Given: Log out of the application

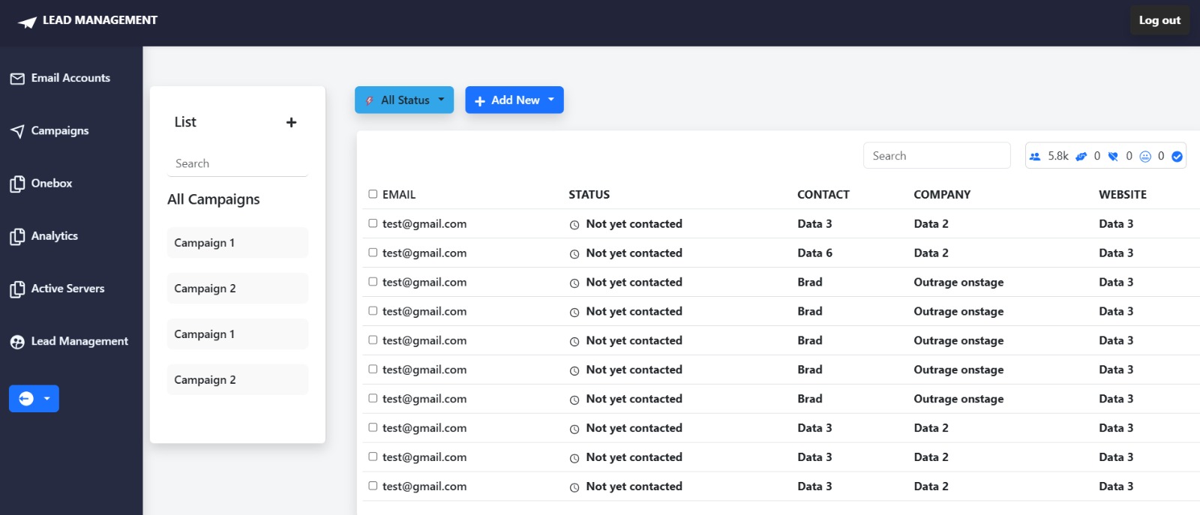Looking at the screenshot, I should click(x=1159, y=20).
